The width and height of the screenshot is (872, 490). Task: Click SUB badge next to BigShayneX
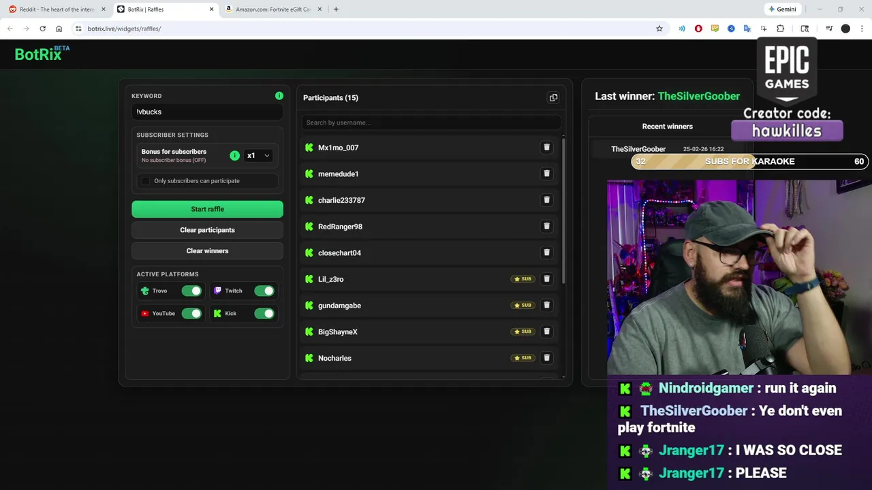pos(523,331)
